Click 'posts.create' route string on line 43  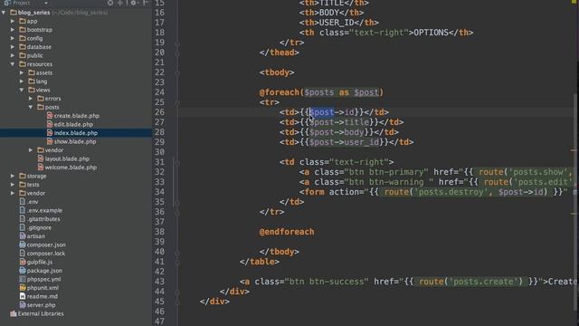[x=483, y=282]
